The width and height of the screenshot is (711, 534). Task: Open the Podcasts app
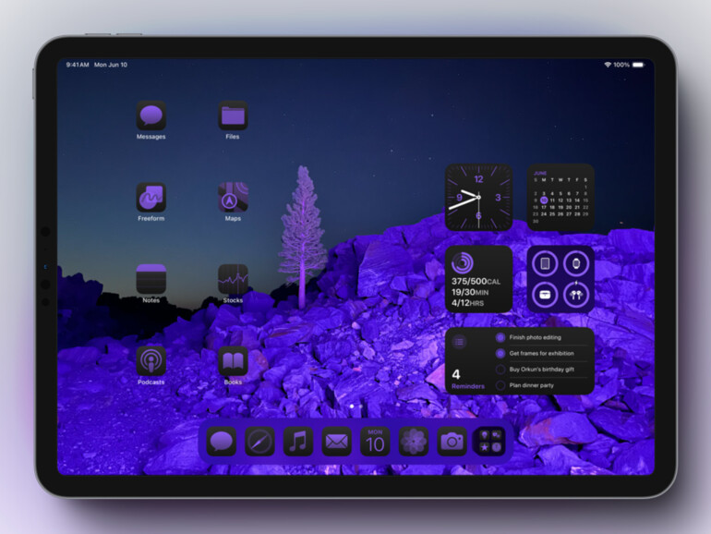[151, 361]
